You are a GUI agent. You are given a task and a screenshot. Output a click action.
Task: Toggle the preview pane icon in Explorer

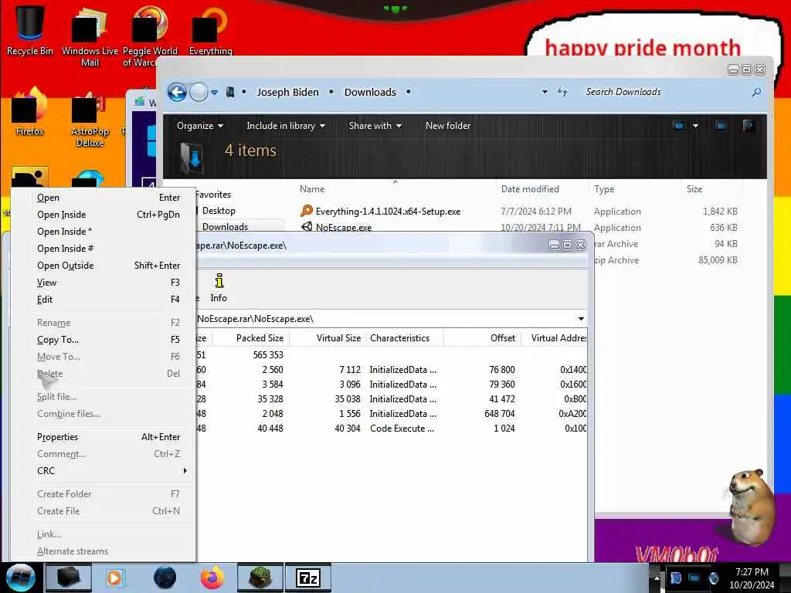click(721, 126)
